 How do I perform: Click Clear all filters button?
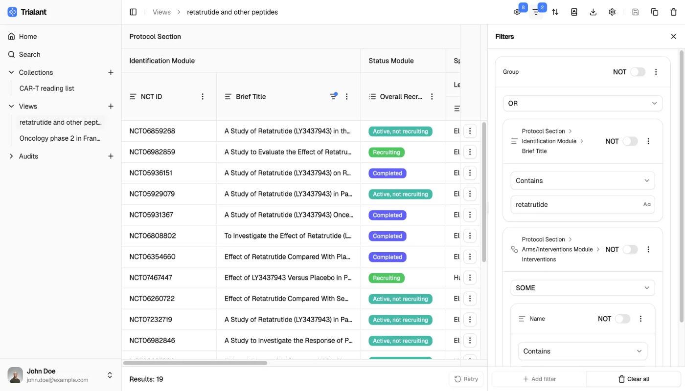click(x=634, y=379)
